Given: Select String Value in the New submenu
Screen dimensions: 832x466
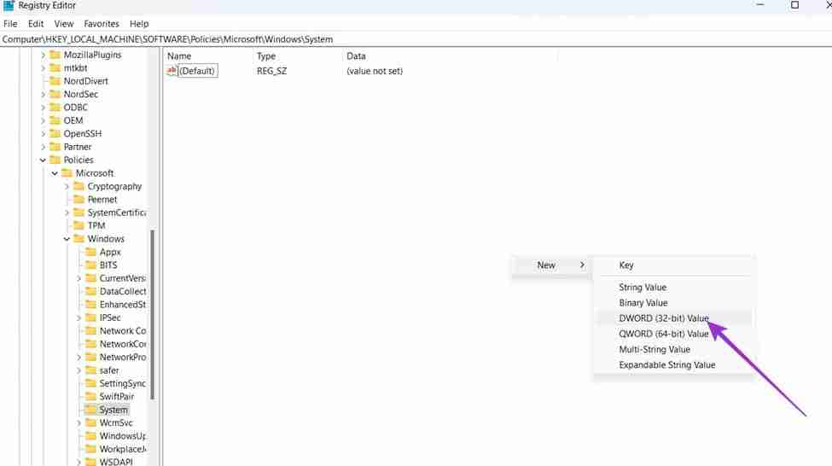Looking at the screenshot, I should point(674,287).
